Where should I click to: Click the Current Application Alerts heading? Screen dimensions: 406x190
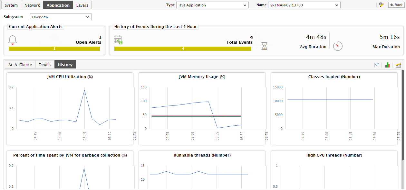[x=36, y=27]
